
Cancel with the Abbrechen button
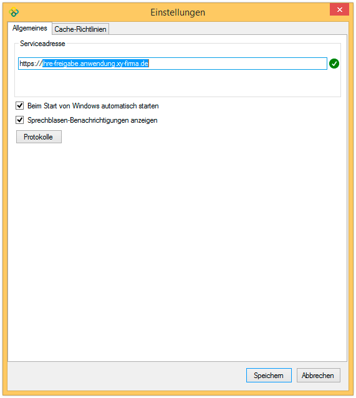tap(319, 375)
